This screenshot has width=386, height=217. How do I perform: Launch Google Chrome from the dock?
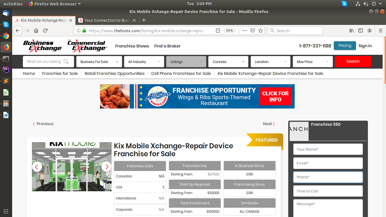(6, 36)
